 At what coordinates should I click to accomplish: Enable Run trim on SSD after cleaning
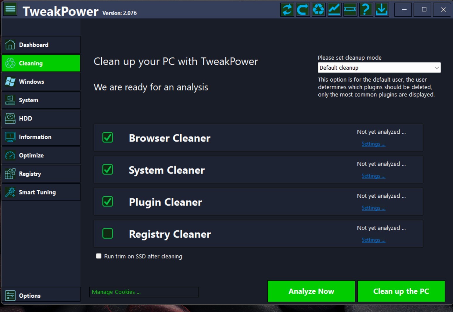click(99, 256)
